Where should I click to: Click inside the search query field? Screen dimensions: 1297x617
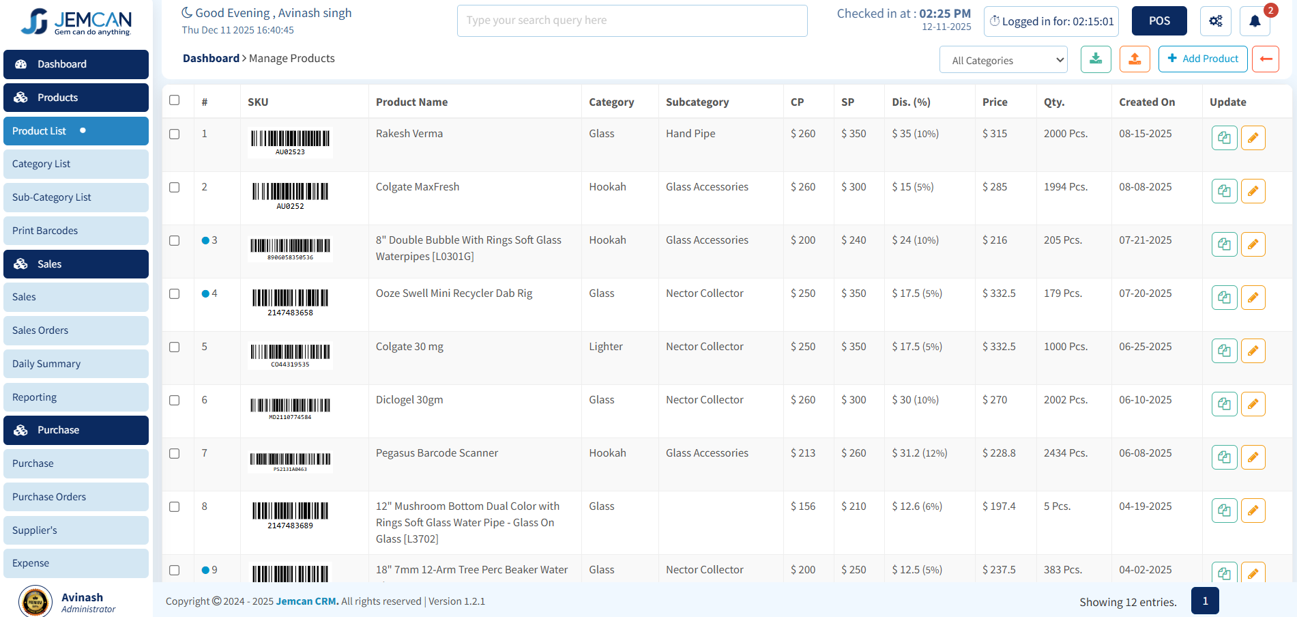click(x=632, y=20)
